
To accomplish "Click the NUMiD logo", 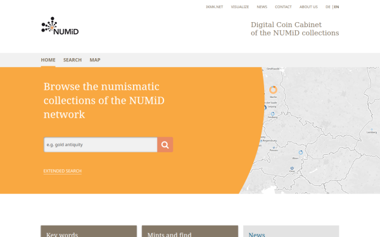I will coord(60,26).
